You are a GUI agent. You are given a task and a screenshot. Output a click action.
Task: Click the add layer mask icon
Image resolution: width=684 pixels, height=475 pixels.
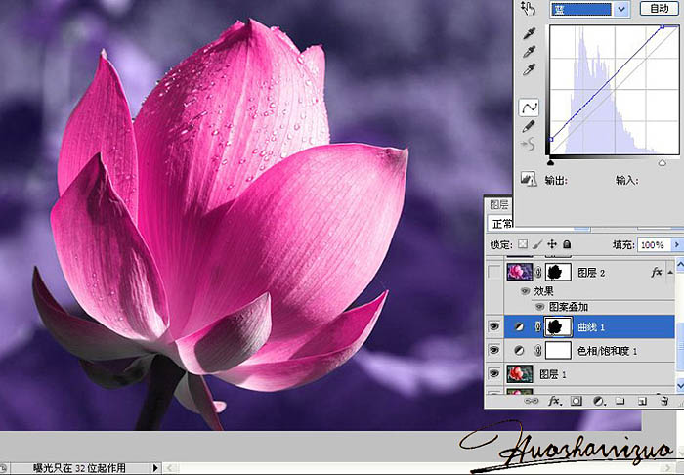pos(575,401)
